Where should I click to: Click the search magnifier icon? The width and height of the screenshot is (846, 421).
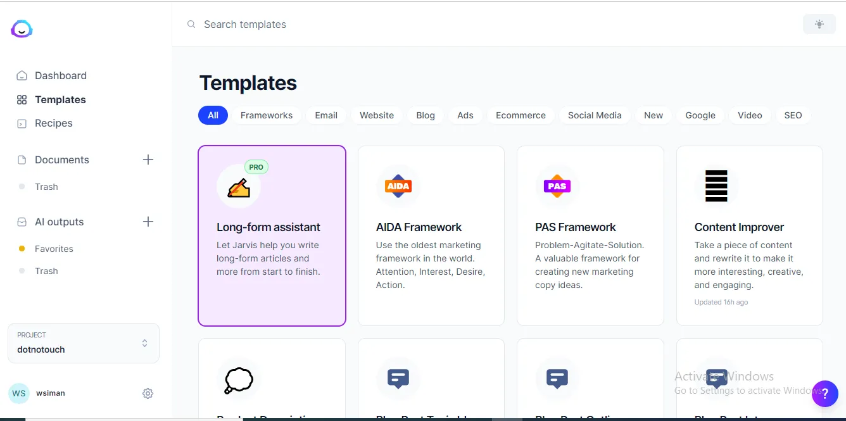tap(191, 24)
